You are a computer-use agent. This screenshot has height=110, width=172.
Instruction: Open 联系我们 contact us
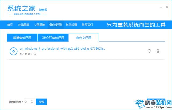click(x=87, y=25)
